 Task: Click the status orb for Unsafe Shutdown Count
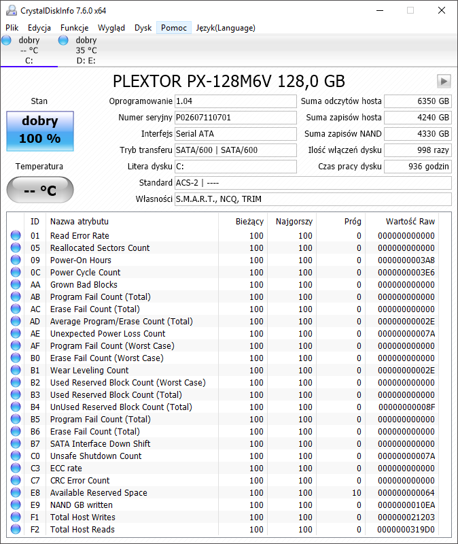16,456
